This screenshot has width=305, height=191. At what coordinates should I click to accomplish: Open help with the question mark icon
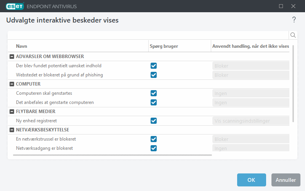[x=294, y=20]
